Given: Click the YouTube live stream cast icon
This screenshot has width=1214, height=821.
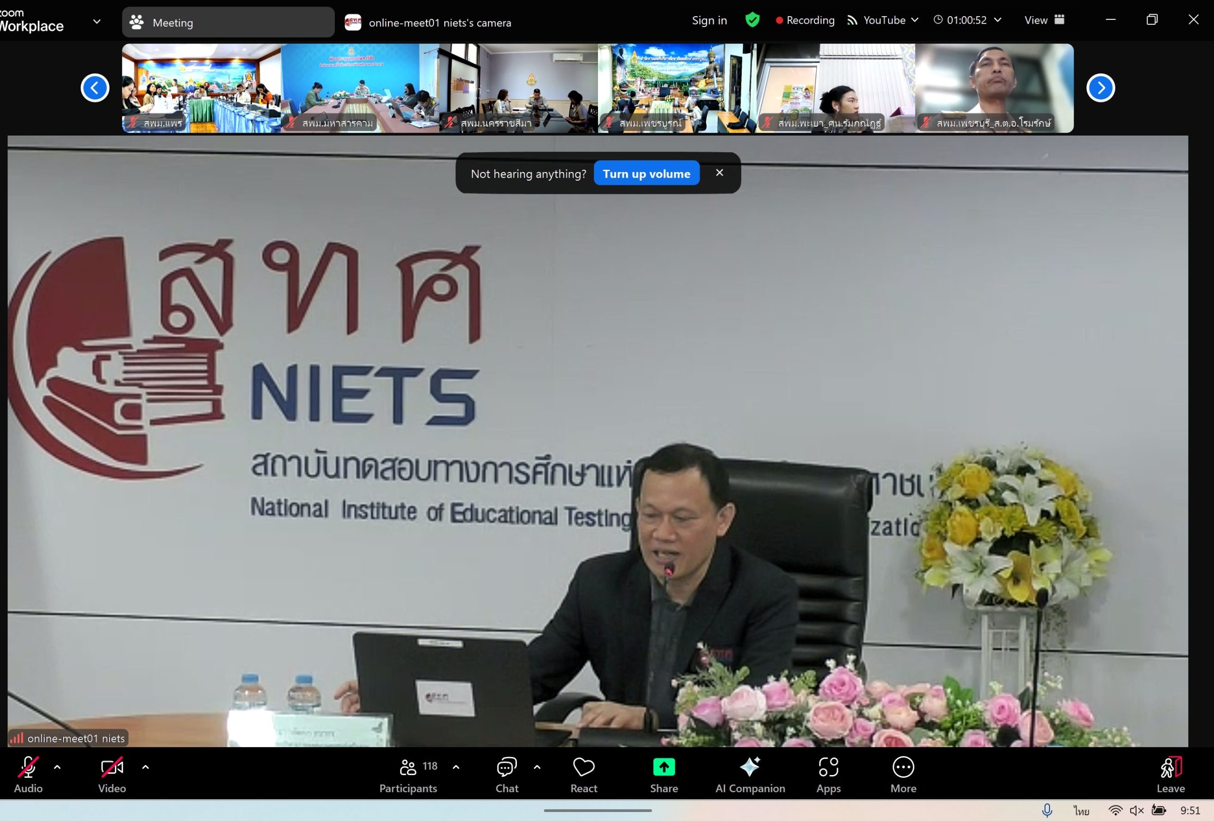Looking at the screenshot, I should [852, 20].
